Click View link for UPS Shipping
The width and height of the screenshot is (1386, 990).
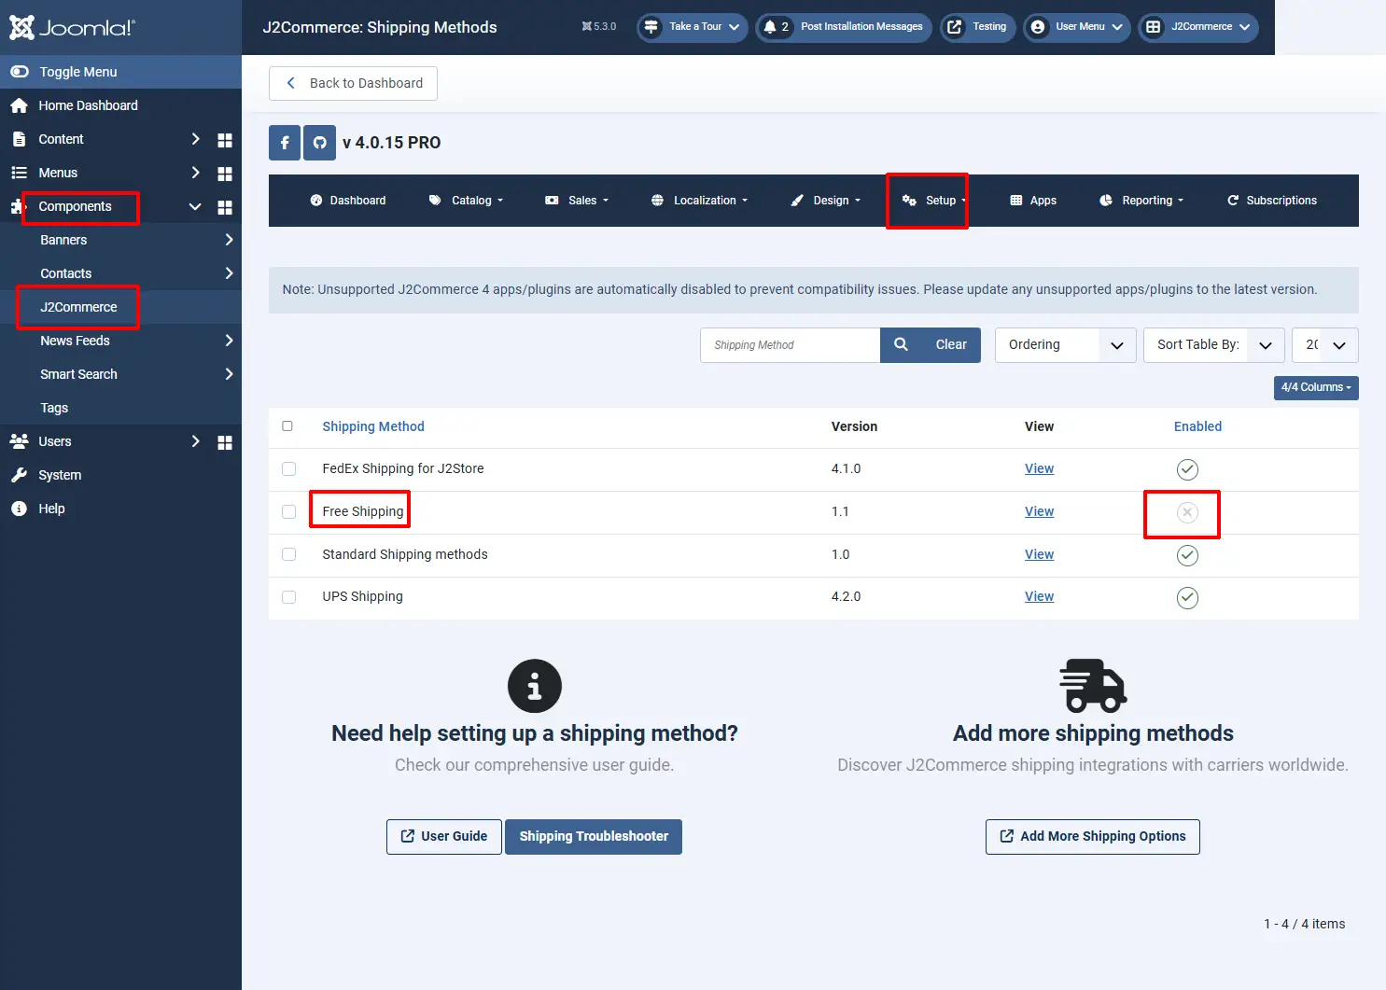[1039, 596]
